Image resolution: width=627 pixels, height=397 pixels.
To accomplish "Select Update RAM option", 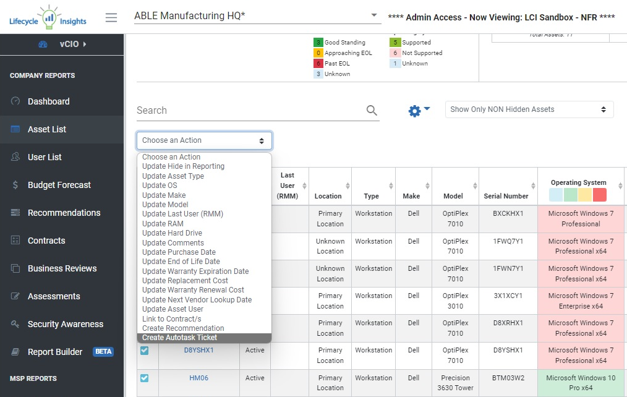I will 204,223.
